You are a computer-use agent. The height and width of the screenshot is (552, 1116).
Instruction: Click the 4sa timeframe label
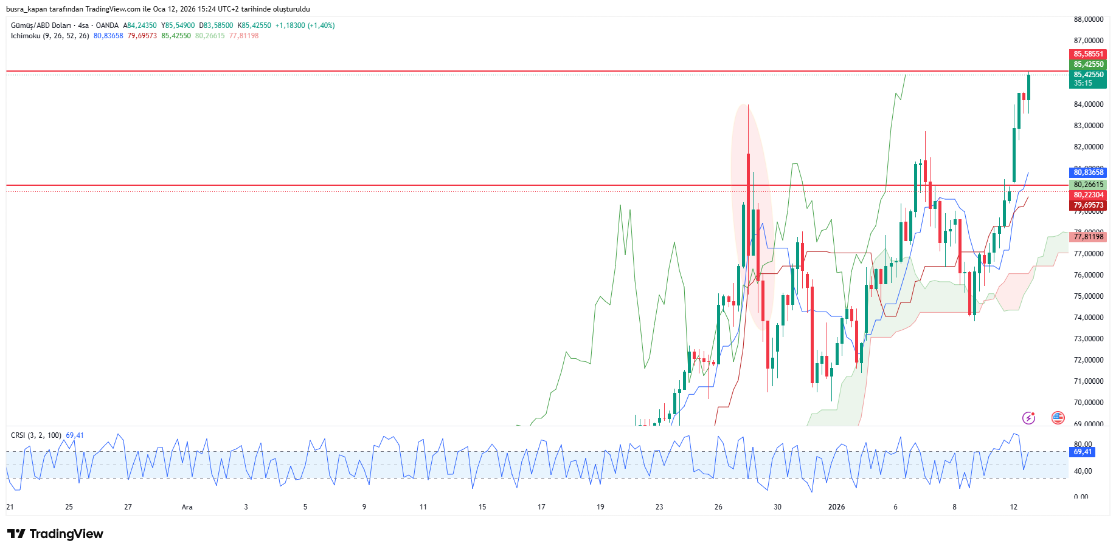(83, 26)
